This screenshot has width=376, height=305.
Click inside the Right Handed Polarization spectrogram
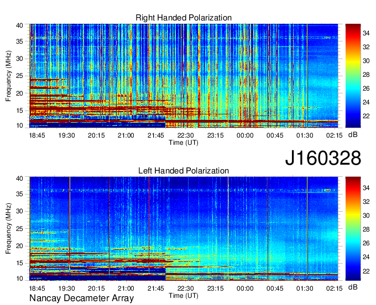(x=184, y=76)
